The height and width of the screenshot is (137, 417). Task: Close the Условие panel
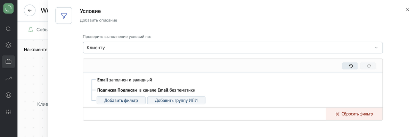coord(408,10)
